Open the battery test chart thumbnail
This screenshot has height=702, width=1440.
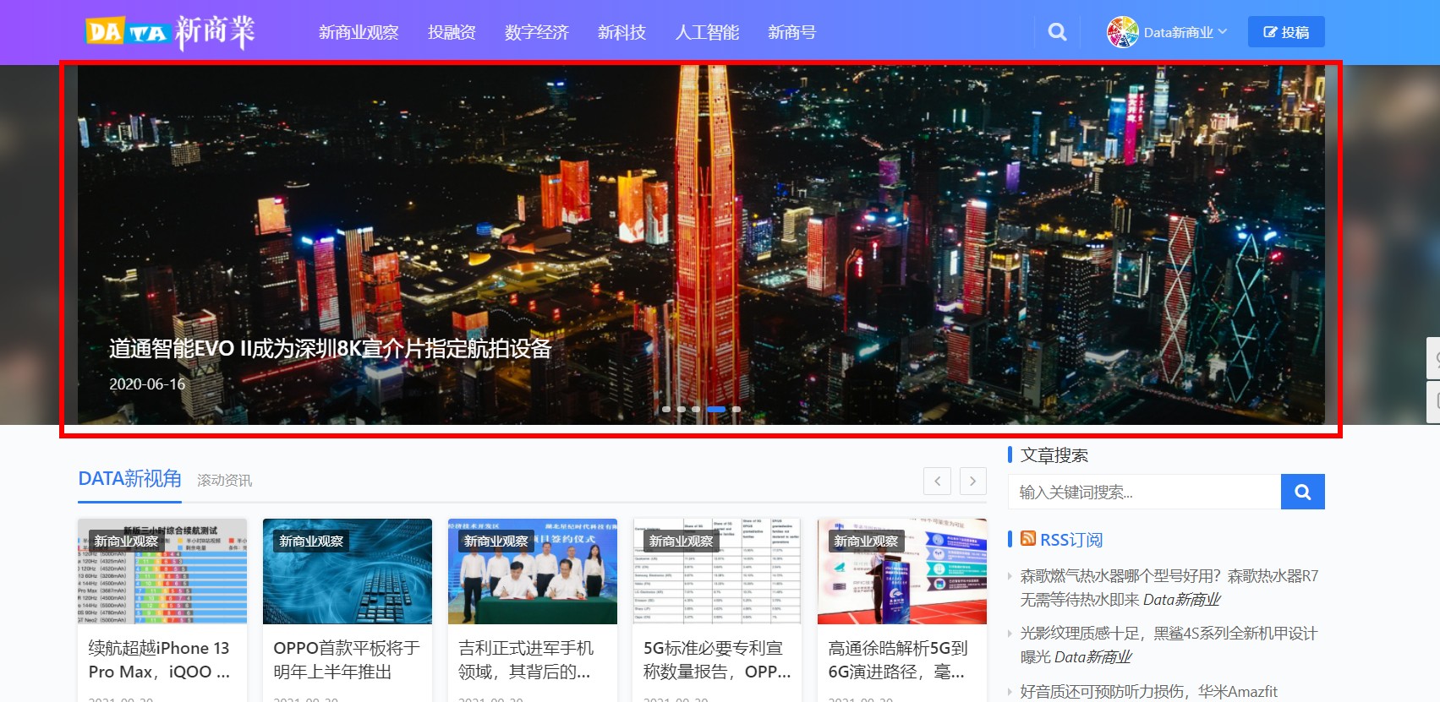[x=162, y=571]
